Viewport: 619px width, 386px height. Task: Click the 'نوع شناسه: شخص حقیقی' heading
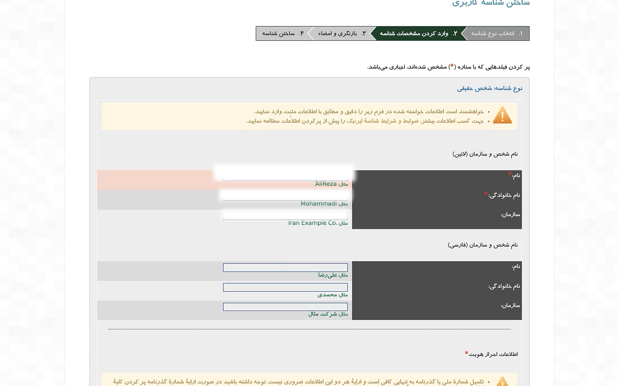click(x=489, y=88)
